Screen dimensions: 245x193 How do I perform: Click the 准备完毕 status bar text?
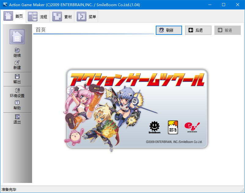[x=9, y=190]
